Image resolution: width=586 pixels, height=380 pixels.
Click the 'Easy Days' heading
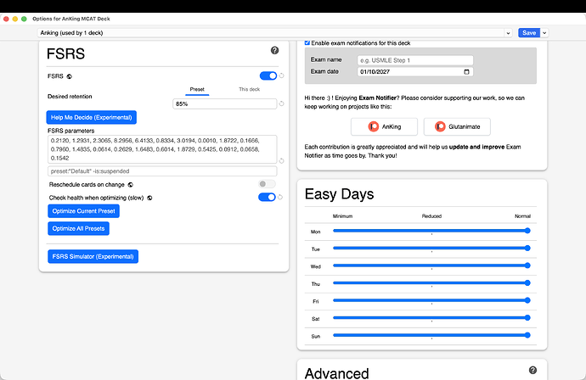pyautogui.click(x=339, y=194)
